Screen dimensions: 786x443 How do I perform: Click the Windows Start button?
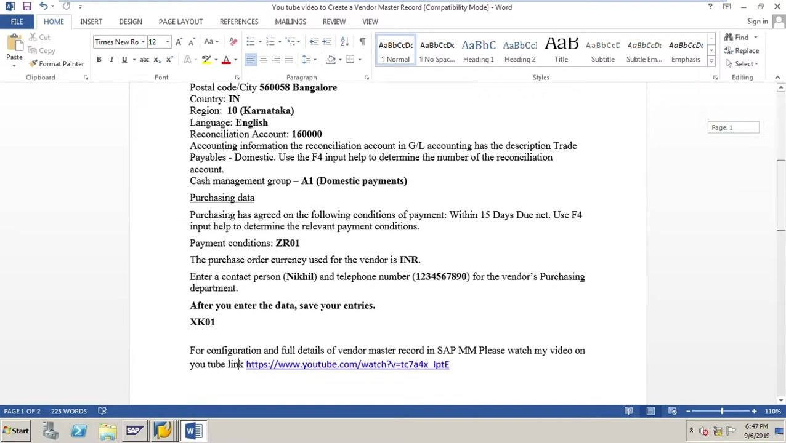(x=15, y=431)
